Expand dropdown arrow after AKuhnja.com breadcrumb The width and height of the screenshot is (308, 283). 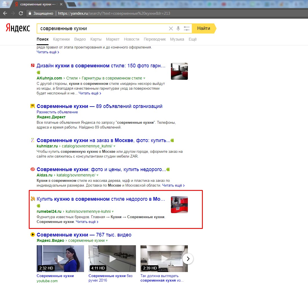144,78
